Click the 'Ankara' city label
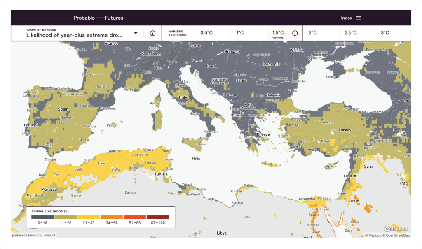 [328, 122]
